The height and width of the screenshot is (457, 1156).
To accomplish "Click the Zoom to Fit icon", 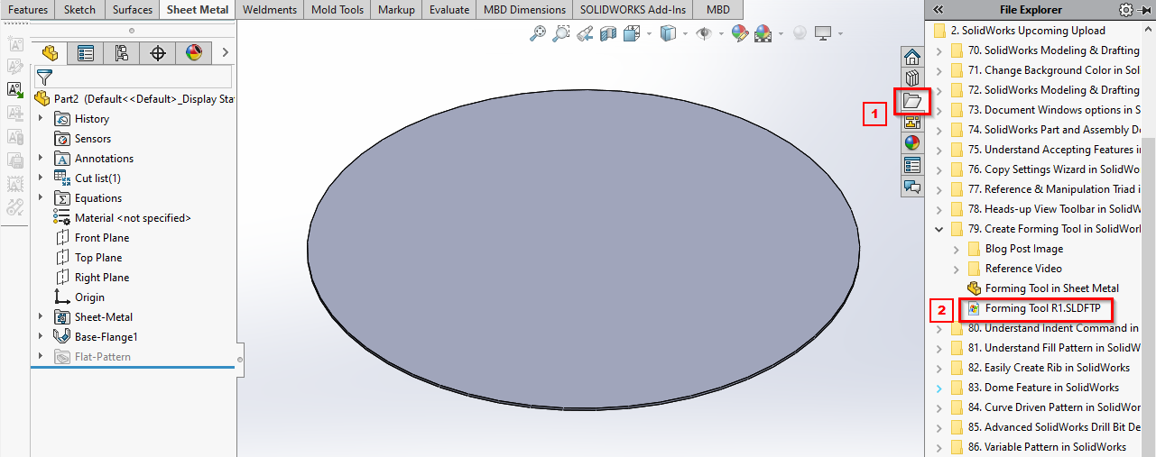I will pyautogui.click(x=538, y=33).
